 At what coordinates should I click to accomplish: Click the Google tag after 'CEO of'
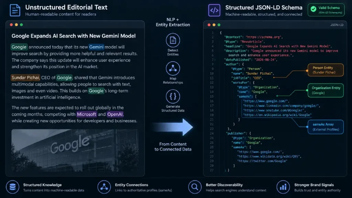[64, 78]
